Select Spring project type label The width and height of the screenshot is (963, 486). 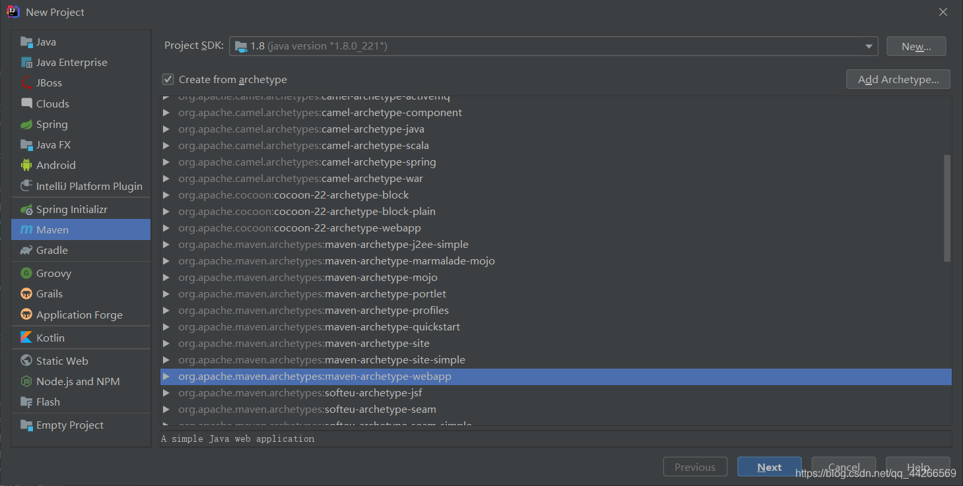tap(52, 124)
